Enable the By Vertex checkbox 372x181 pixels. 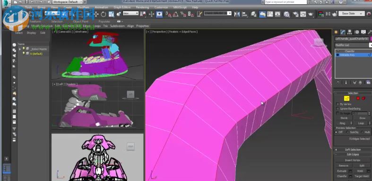pos(337,104)
